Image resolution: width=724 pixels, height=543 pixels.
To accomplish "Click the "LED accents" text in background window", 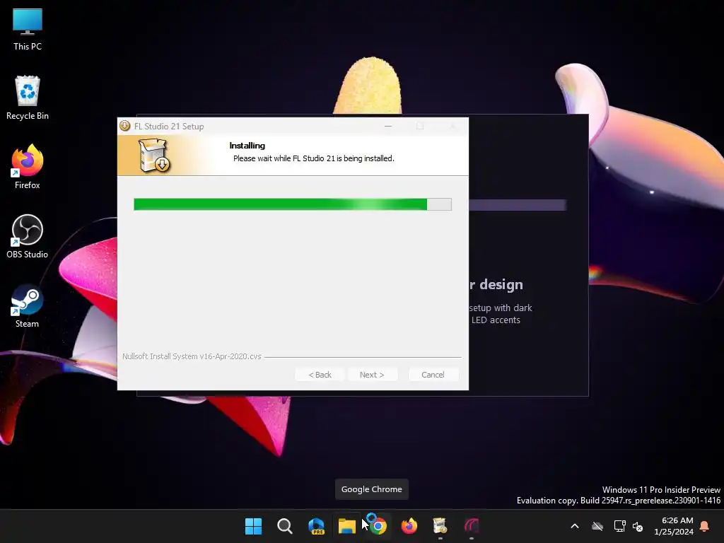I will 496,320.
